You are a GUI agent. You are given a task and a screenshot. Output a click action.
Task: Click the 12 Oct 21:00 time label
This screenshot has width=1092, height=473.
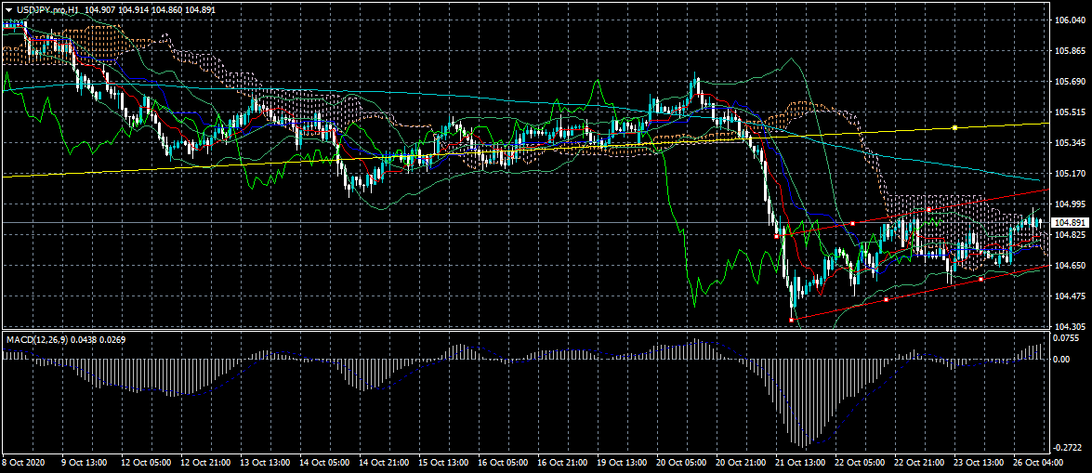tap(206, 463)
